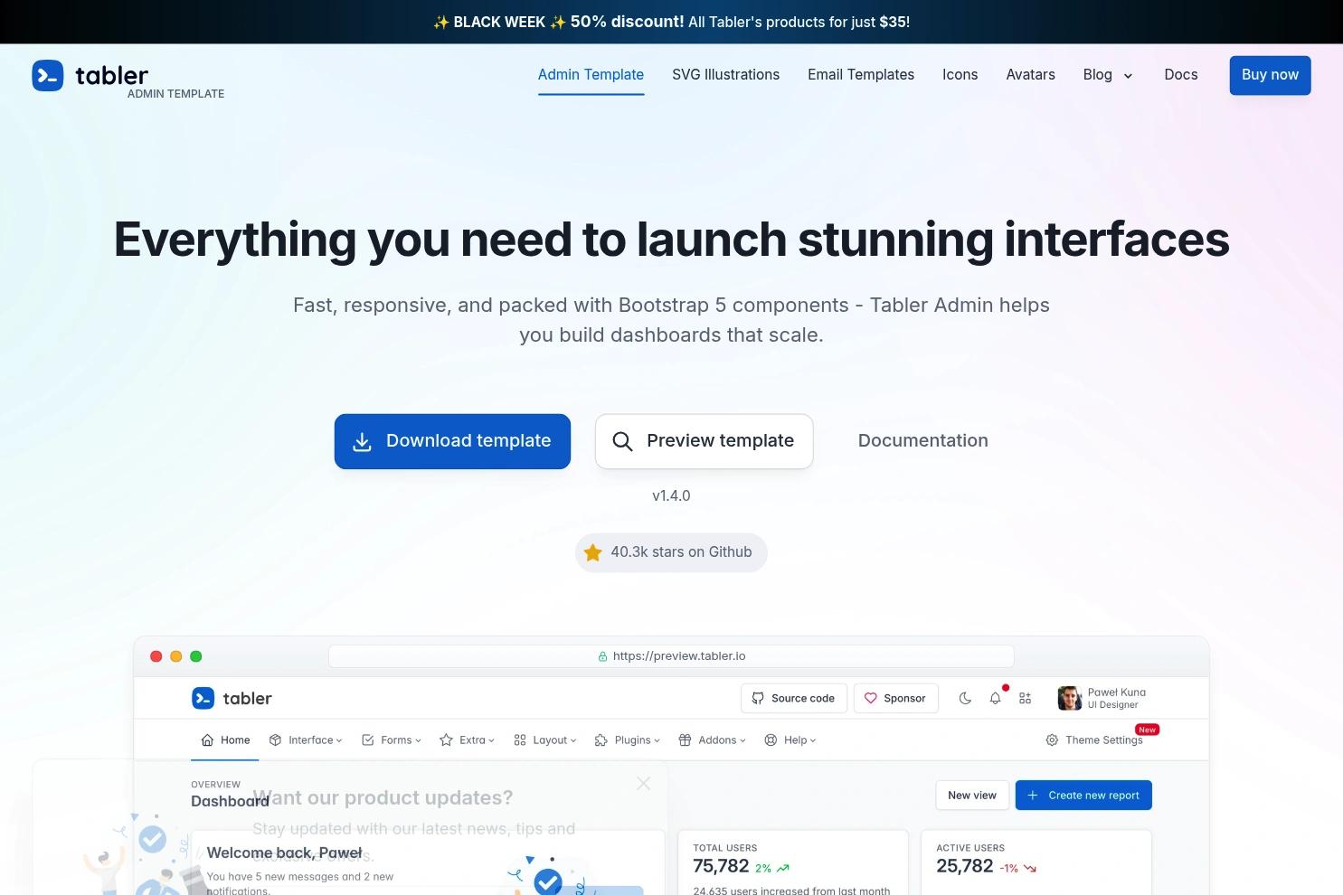Expand the Plugins dropdown
This screenshot has width=1343, height=895.
click(x=628, y=740)
